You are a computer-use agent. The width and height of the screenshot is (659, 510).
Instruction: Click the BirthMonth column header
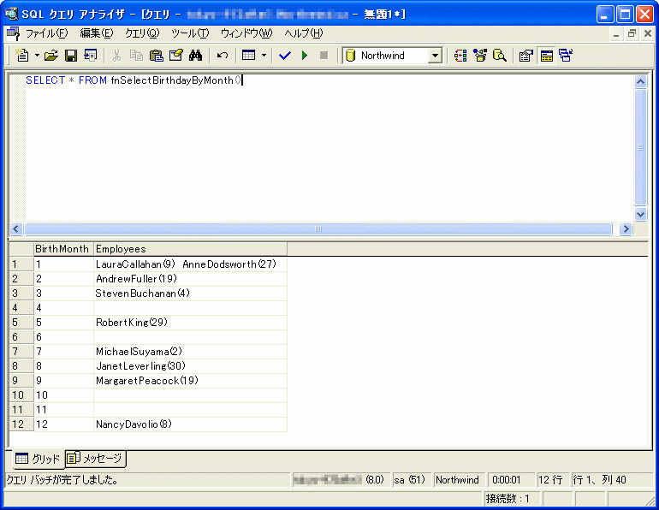[63, 249]
